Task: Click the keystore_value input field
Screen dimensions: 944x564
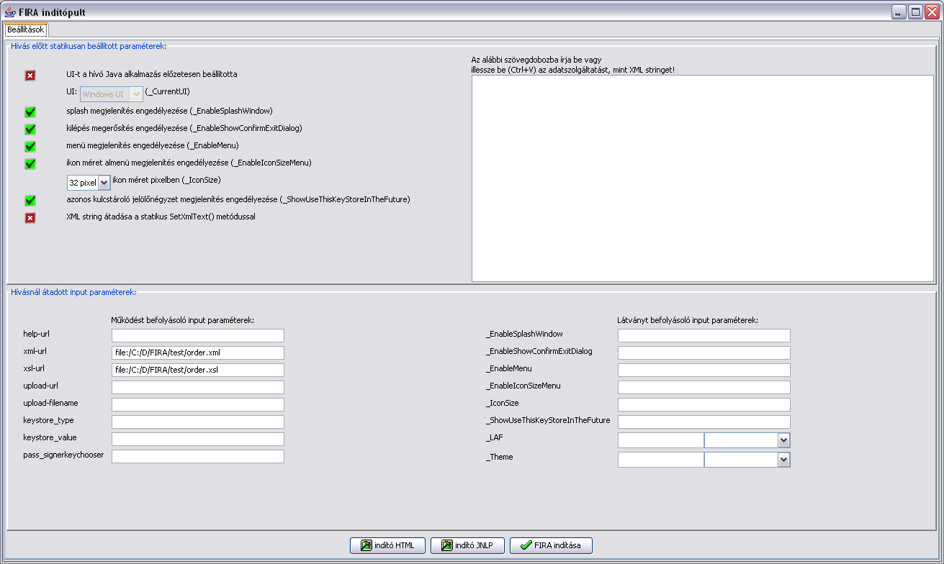Action: click(x=198, y=439)
